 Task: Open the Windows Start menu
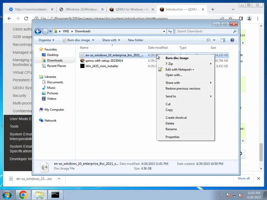click(7, 195)
